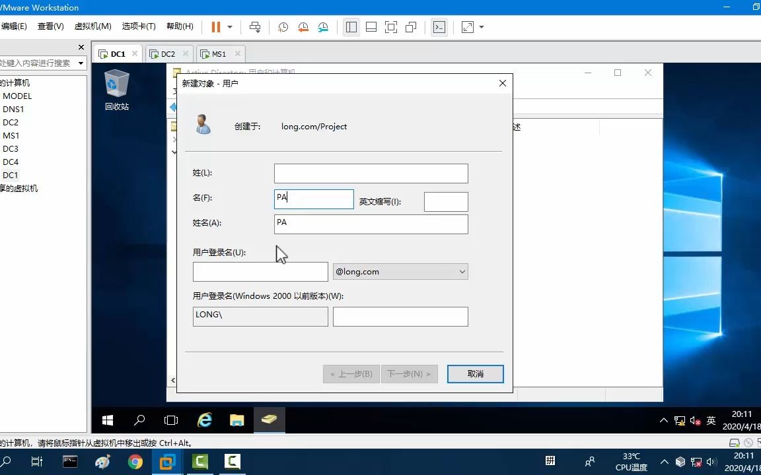The image size is (761, 475).
Task: Click the library search input box
Action: coord(36,63)
